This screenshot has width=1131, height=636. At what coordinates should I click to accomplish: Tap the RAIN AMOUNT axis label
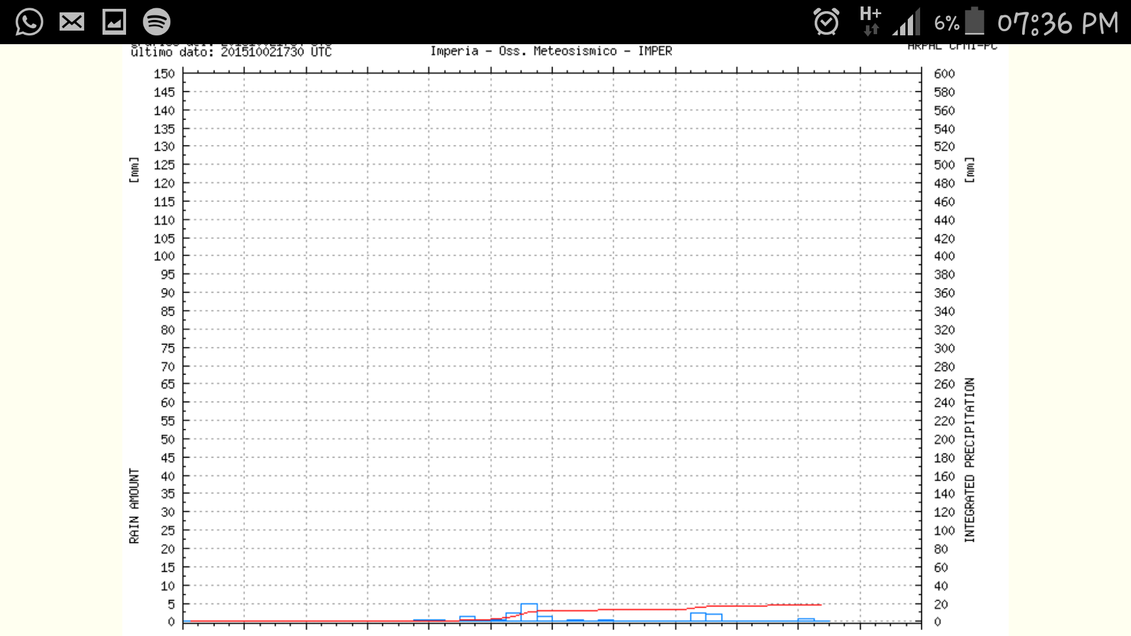coord(134,506)
